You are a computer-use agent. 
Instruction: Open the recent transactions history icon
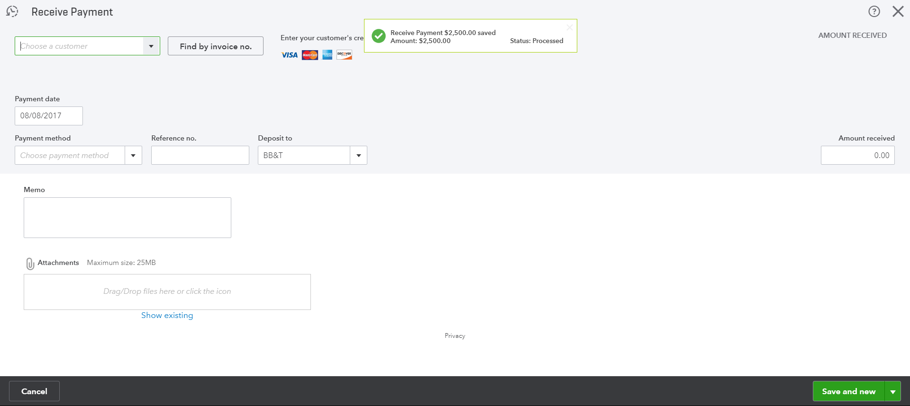(x=12, y=12)
